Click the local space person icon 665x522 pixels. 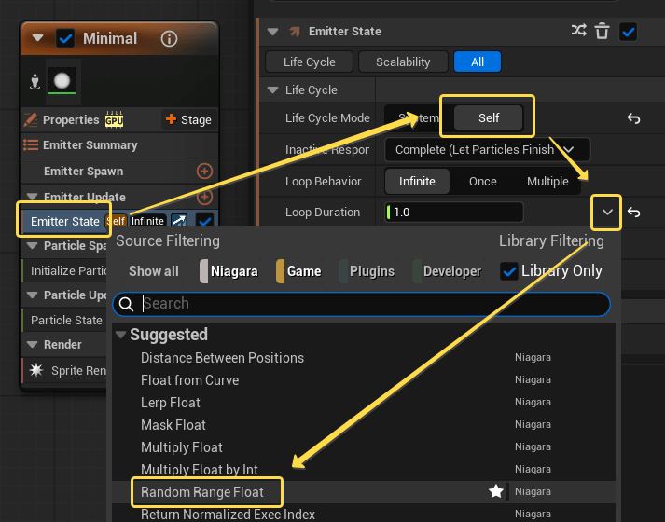coord(35,82)
